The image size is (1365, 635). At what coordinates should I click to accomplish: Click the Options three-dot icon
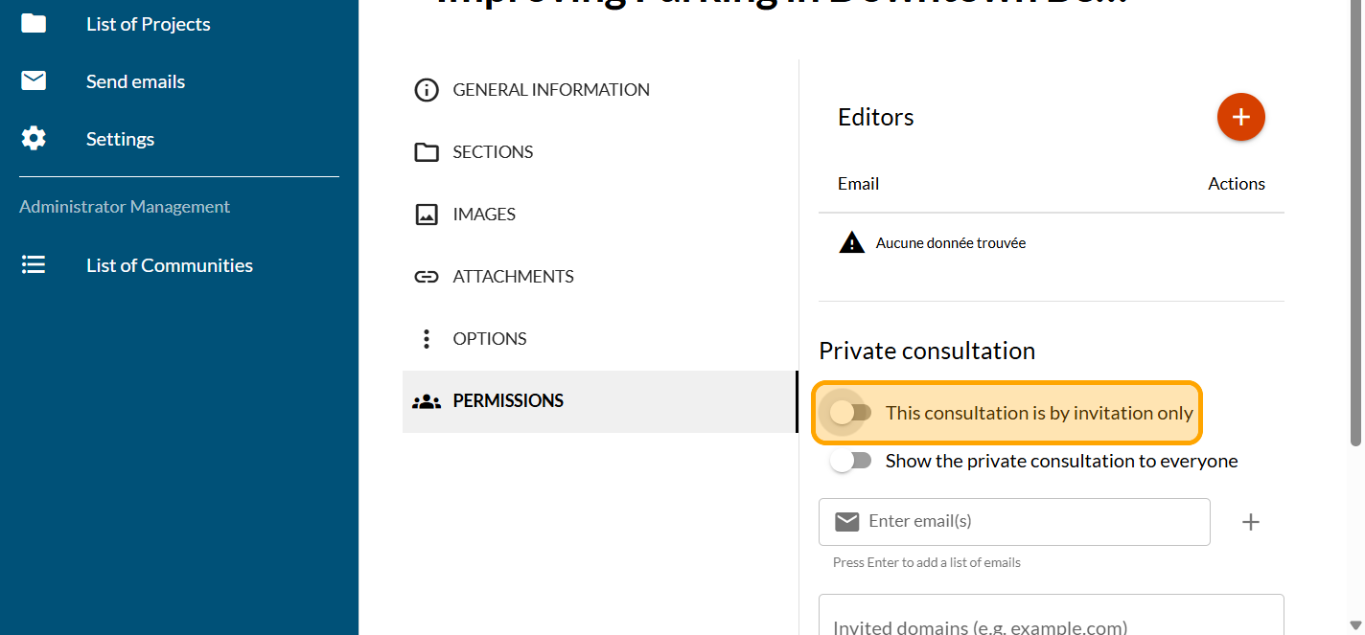coord(426,339)
